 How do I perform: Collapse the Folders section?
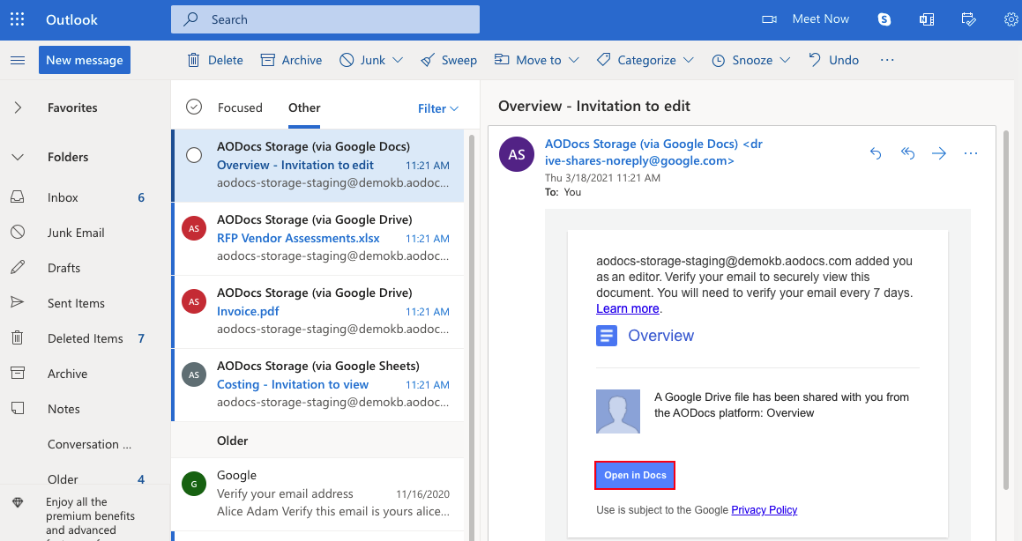pyautogui.click(x=18, y=157)
